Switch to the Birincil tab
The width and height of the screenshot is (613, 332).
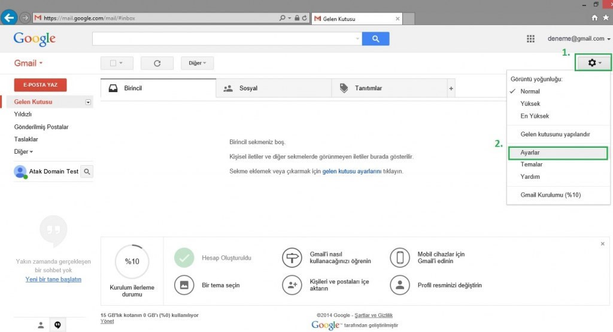(158, 89)
